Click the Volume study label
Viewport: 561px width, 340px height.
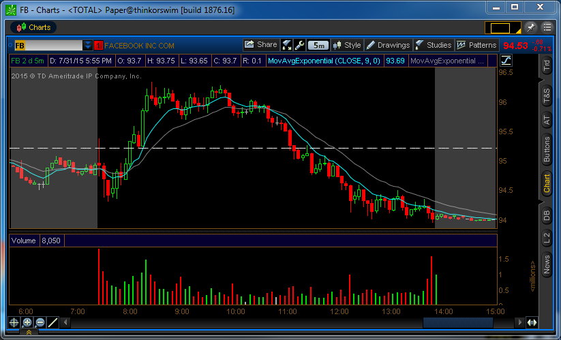(x=24, y=241)
